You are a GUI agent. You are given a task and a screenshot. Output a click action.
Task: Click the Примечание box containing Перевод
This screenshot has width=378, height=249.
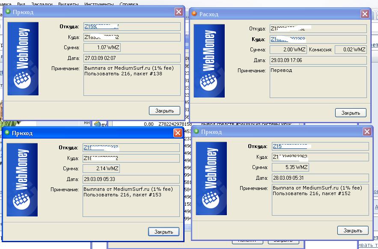318,82
